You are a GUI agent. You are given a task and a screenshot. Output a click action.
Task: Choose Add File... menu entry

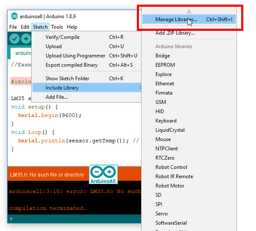(87, 97)
